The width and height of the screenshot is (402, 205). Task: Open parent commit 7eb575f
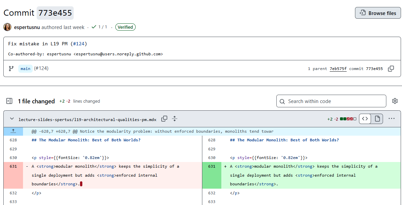[x=338, y=69]
